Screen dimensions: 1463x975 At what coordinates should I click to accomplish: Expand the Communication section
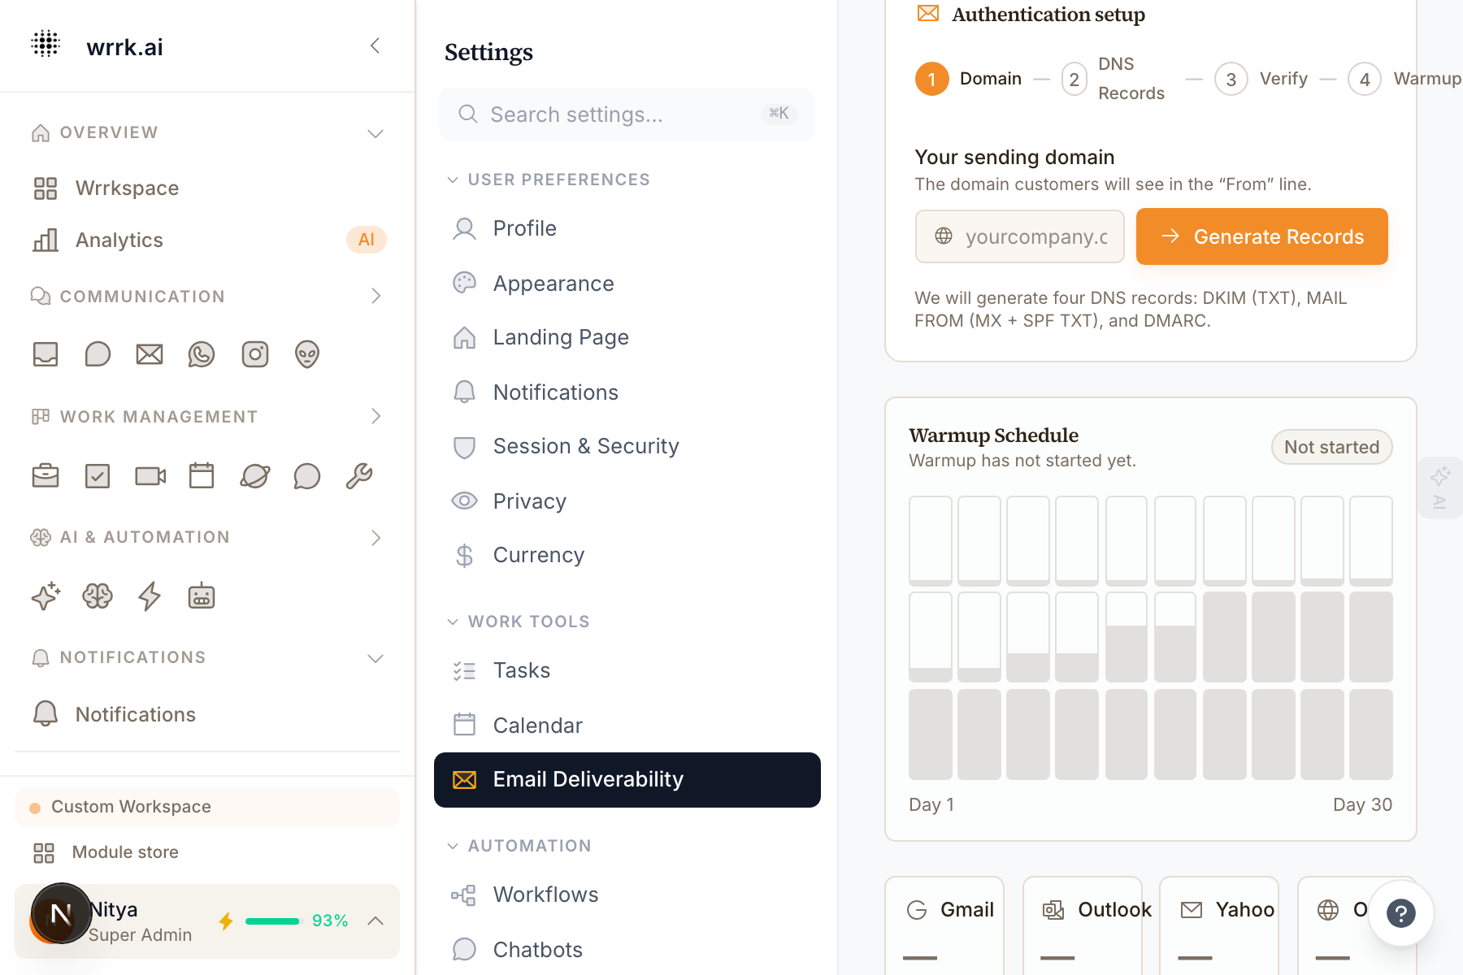[x=375, y=297]
